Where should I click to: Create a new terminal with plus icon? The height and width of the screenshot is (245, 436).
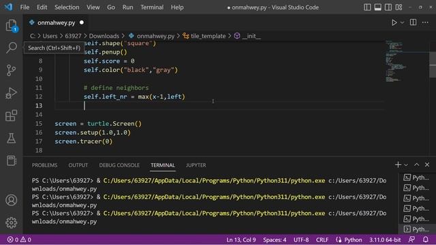pos(398,165)
